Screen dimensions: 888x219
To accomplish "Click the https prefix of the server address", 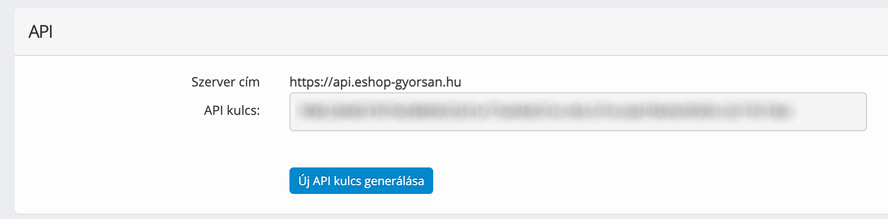I will click(304, 82).
